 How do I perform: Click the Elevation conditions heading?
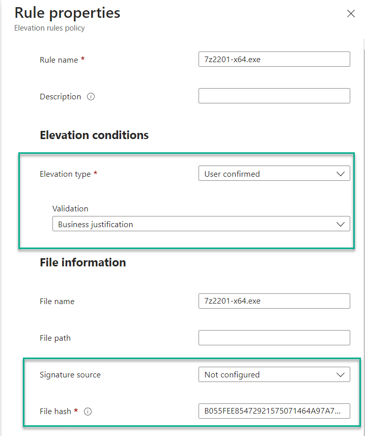coord(94,135)
